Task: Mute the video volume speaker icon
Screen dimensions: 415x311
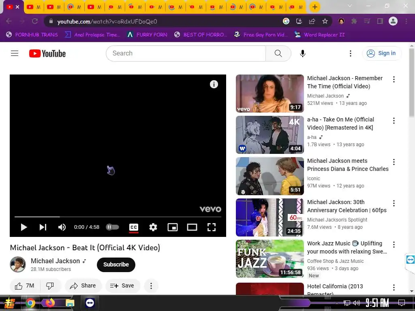Action: coord(62,227)
